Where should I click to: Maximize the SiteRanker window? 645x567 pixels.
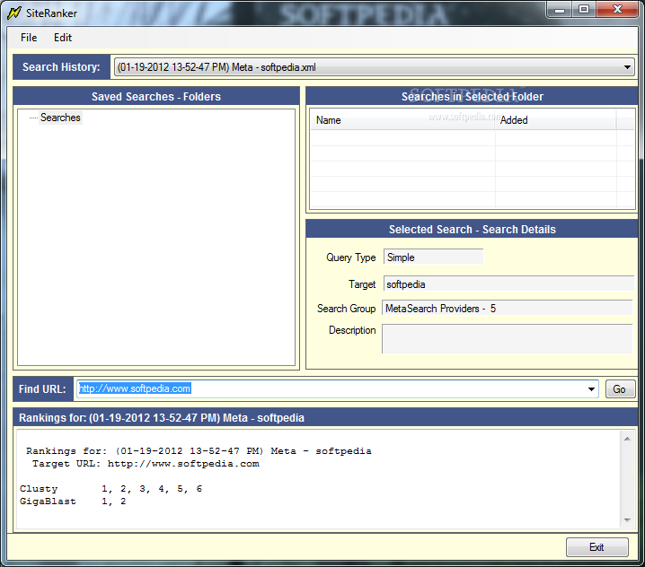coord(584,10)
